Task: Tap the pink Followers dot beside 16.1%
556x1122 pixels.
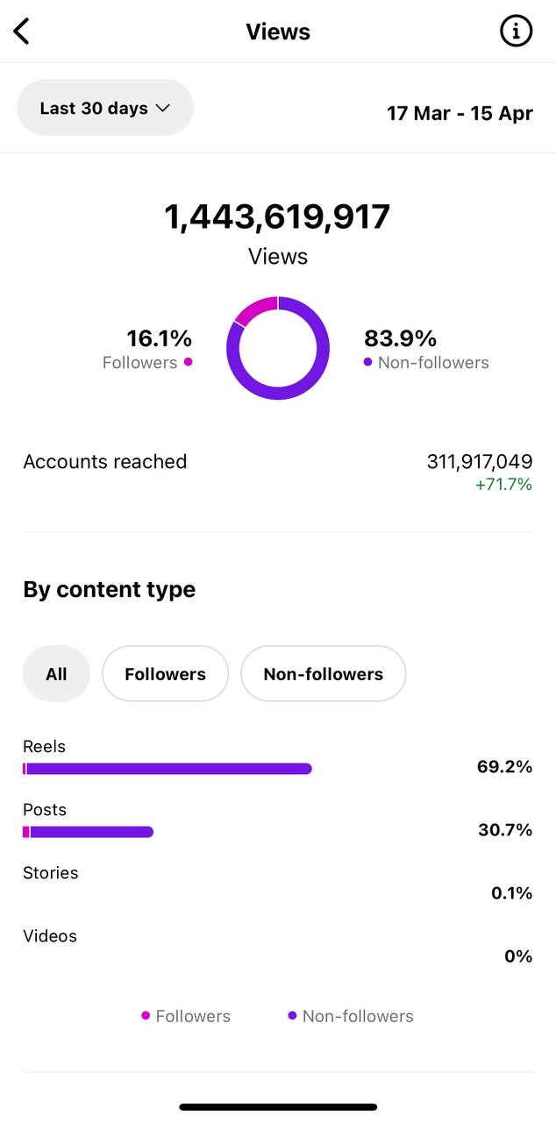Action: 188,362
